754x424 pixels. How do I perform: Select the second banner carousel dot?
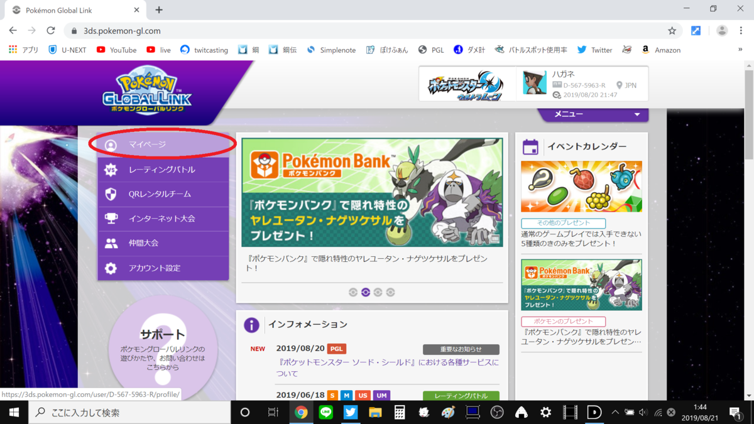366,292
